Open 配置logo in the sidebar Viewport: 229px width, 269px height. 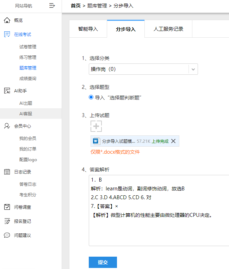[28, 160]
